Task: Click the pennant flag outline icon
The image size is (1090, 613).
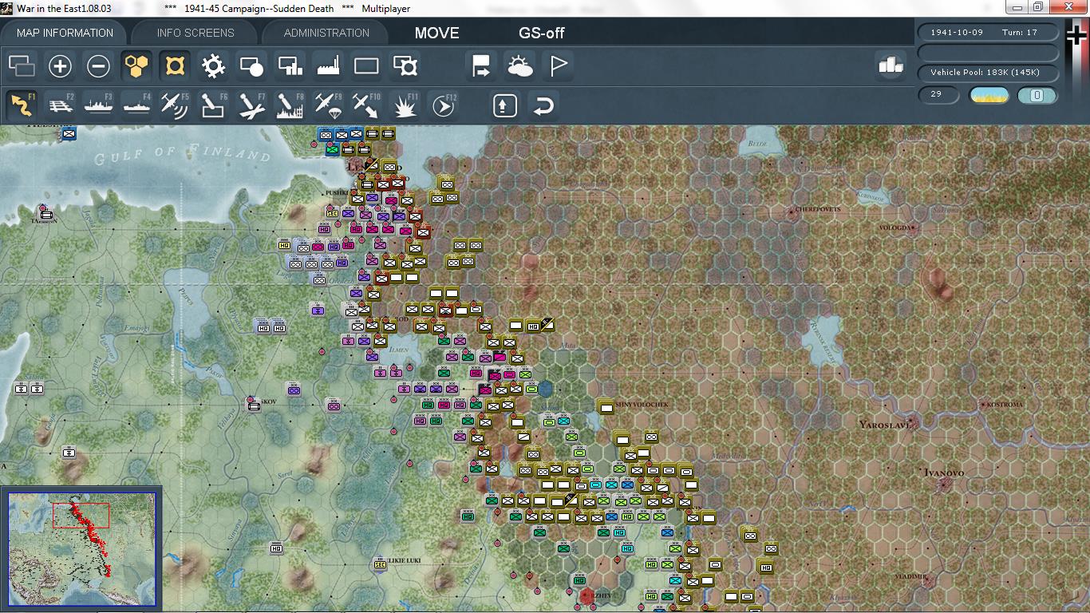Action: point(558,66)
